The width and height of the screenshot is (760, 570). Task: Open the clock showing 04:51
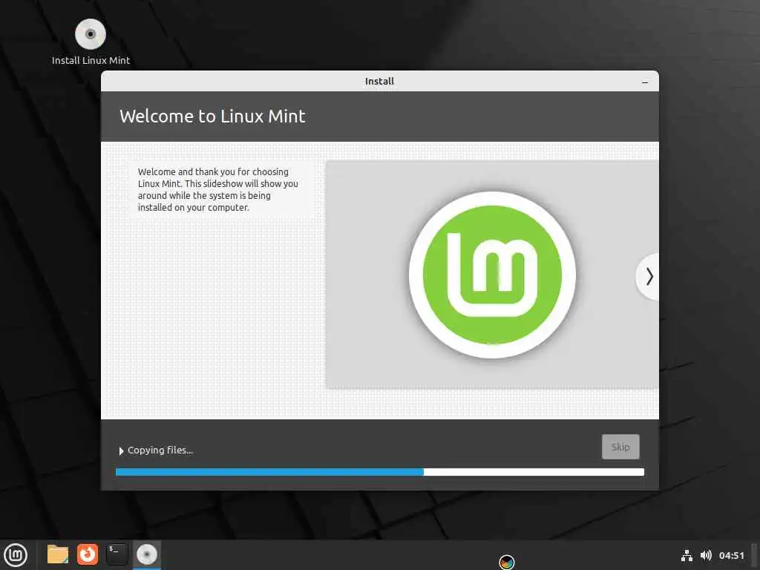(x=731, y=555)
